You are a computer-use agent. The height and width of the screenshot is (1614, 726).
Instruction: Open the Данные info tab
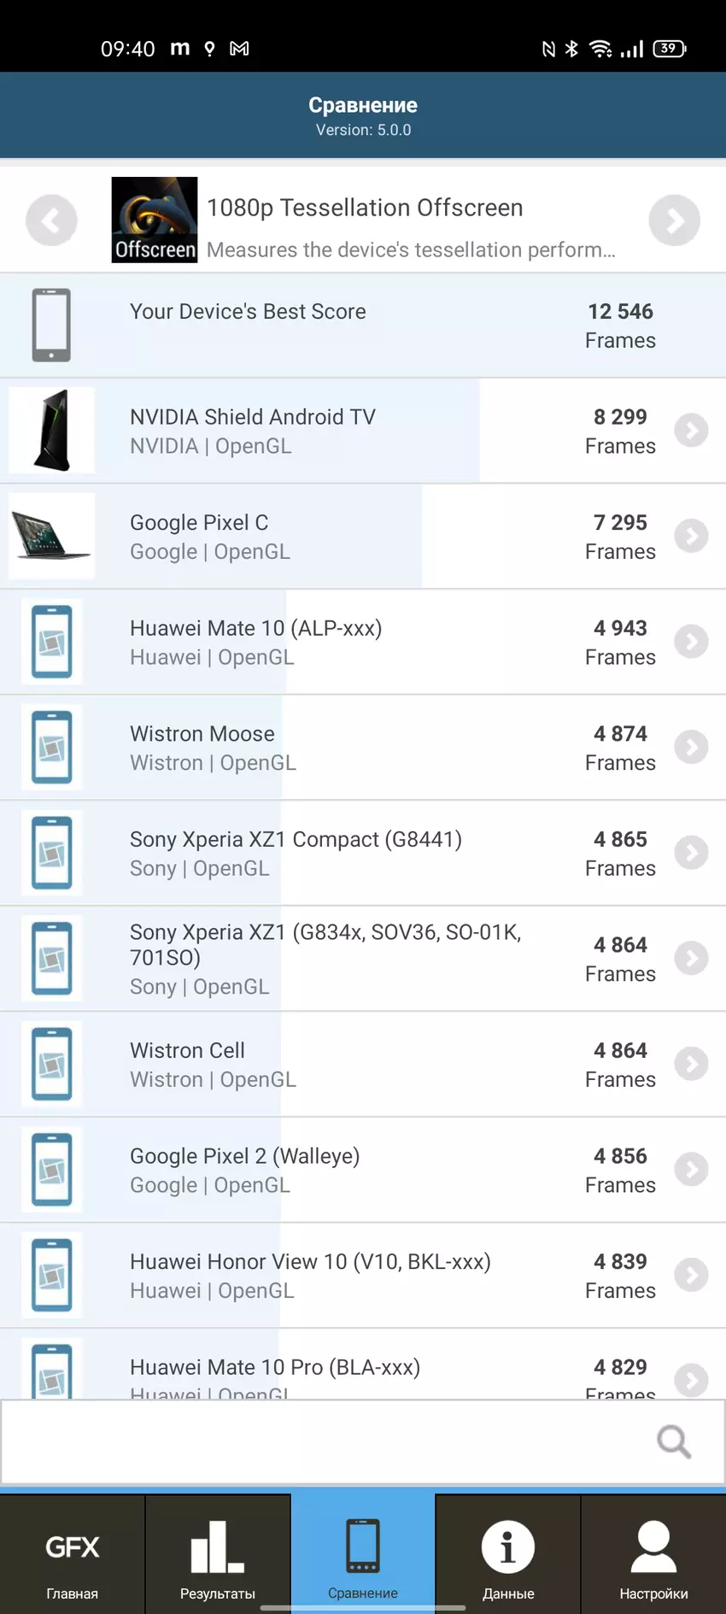point(508,1554)
